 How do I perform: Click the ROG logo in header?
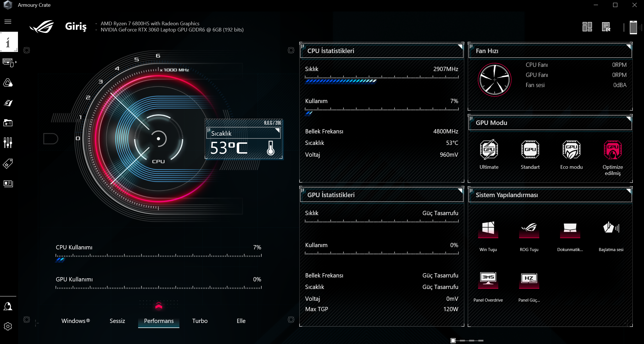click(x=42, y=27)
